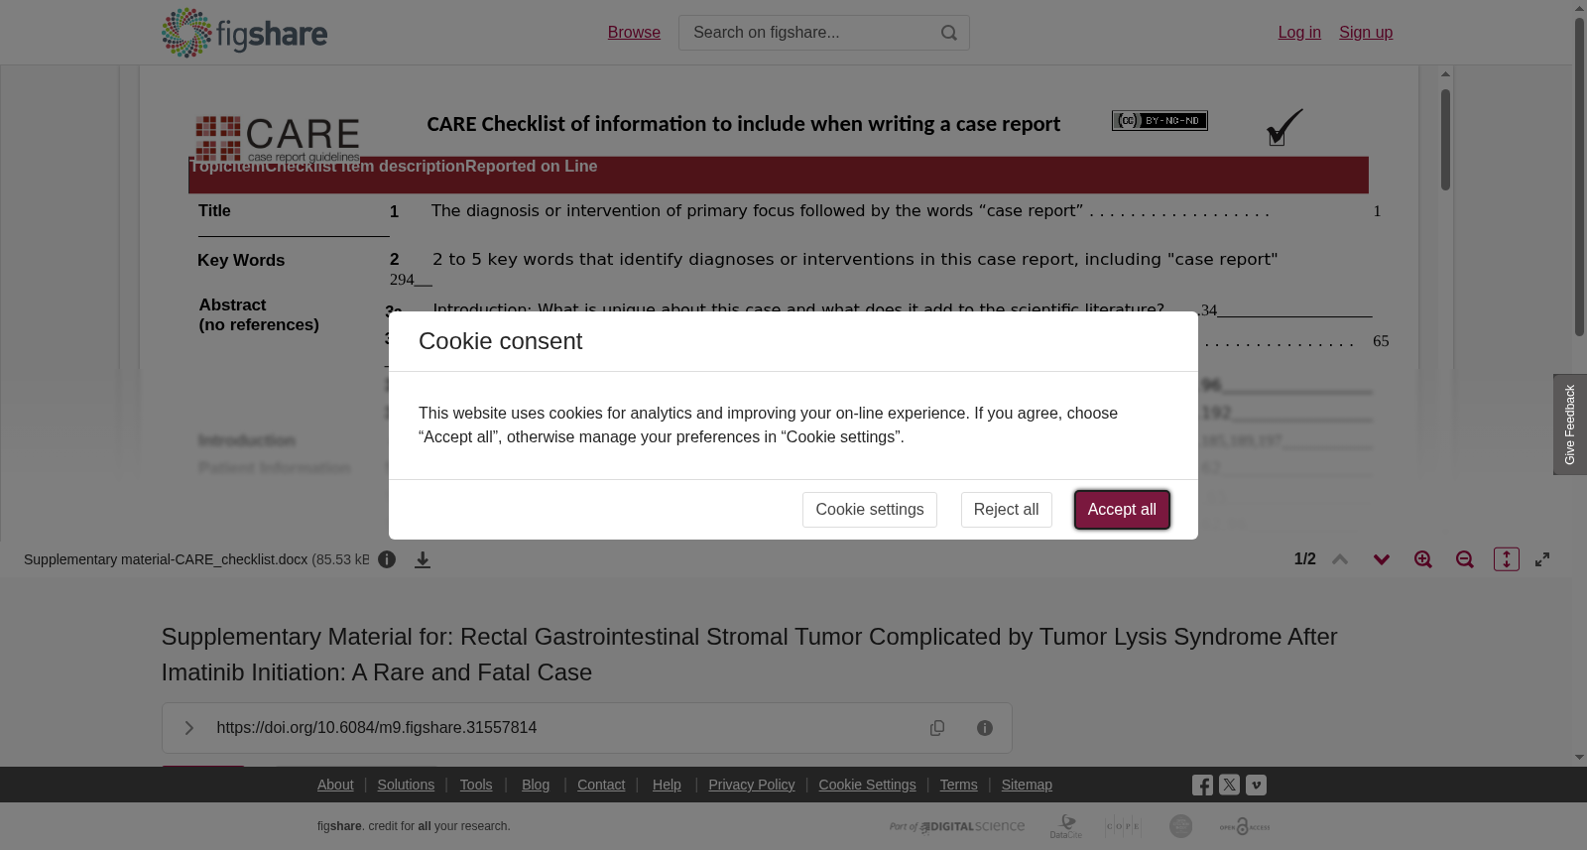Open the X (Twitter) footer icon

pos(1229,785)
